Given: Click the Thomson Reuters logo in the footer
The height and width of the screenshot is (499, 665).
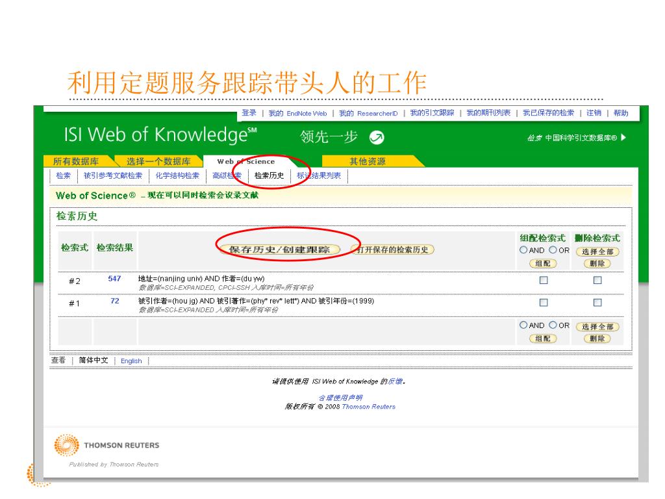Looking at the screenshot, I should tap(107, 445).
